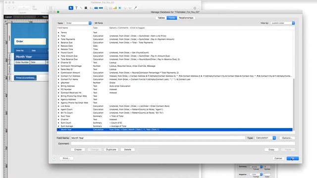Image resolution: width=317 pixels, height=178 pixels.
Task: Select the Sum Average field row
Action: [x=175, y=126]
